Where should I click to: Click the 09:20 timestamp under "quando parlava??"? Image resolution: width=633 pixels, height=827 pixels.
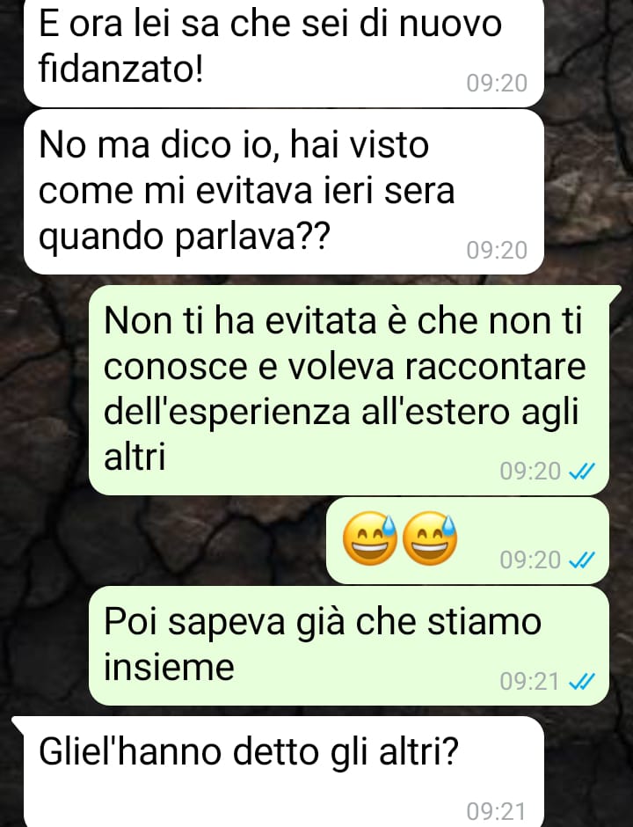(497, 250)
